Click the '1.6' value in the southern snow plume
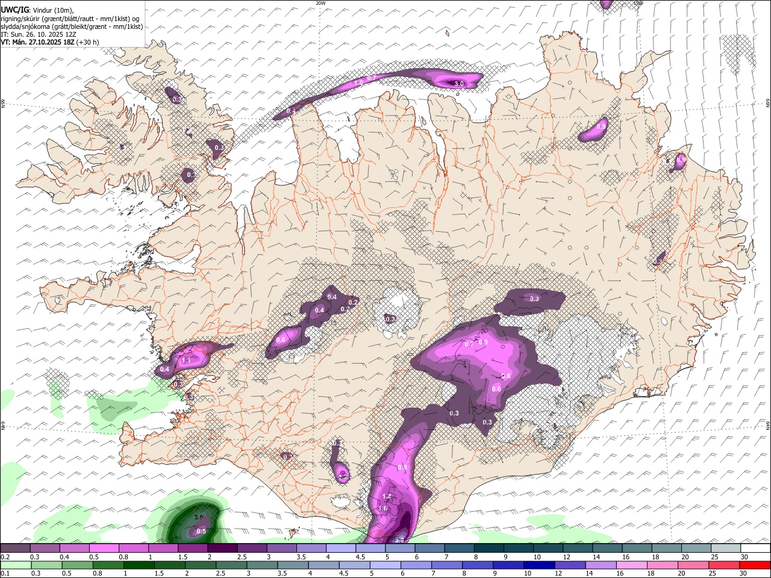This screenshot has width=771, height=578. click(x=383, y=509)
